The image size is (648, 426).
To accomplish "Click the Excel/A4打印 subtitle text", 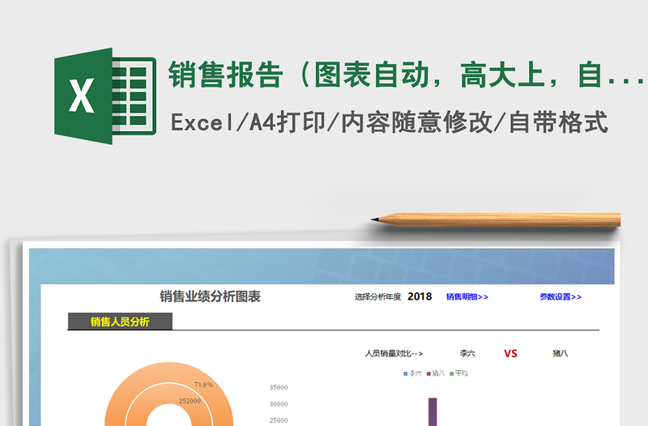I will [249, 122].
